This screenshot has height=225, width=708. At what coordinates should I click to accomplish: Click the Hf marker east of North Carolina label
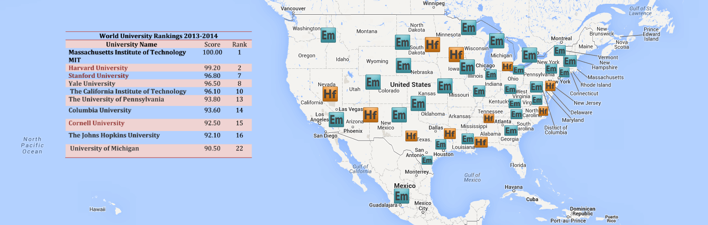pos(543,111)
